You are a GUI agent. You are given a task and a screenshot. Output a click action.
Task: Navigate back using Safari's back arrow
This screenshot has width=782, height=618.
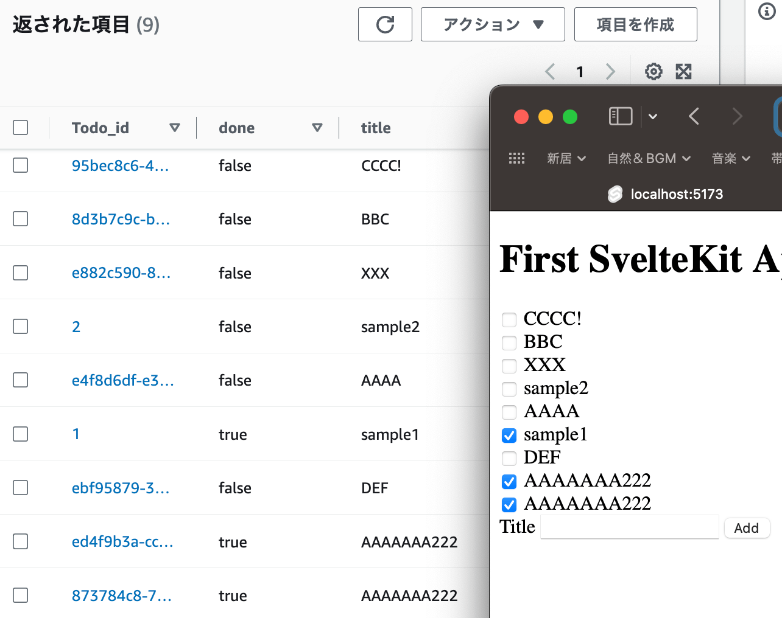pos(694,116)
